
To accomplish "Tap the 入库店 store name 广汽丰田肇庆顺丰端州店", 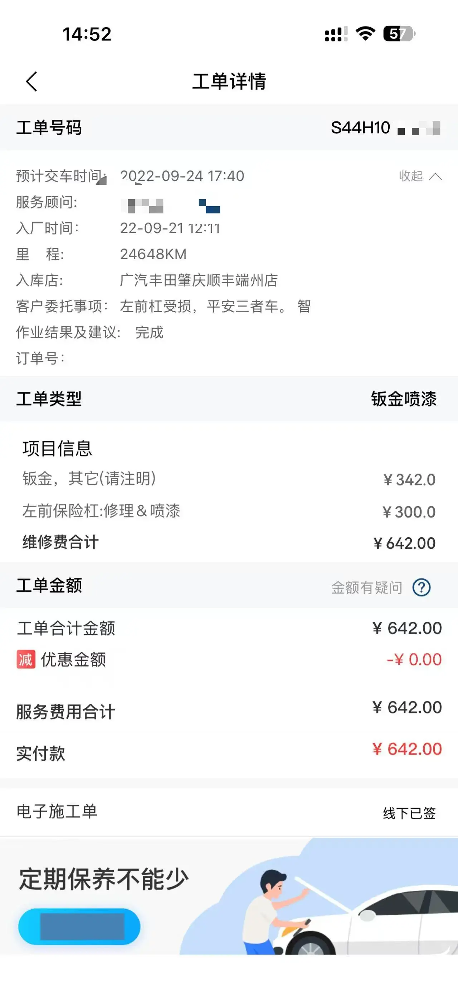I will pyautogui.click(x=199, y=280).
